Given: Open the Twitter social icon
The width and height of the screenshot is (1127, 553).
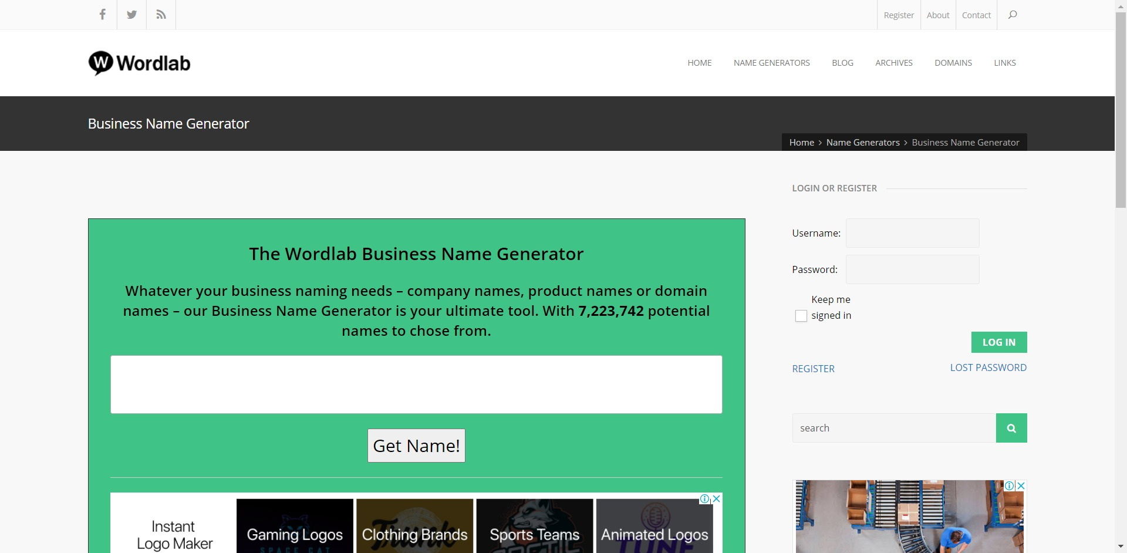Looking at the screenshot, I should 132,15.
